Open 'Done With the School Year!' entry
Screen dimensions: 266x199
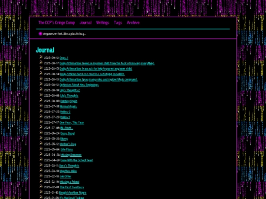point(77,160)
